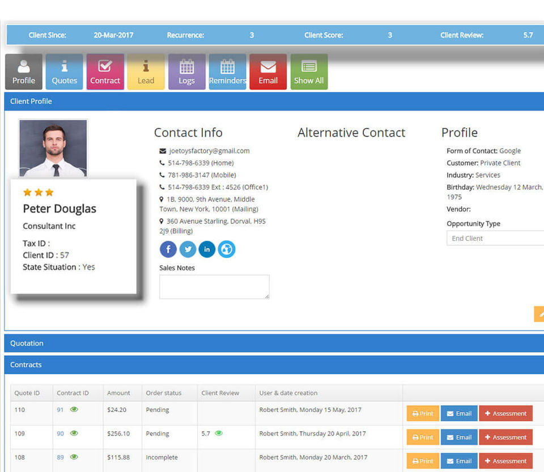The height and width of the screenshot is (472, 544).
Task: Add Assessment for quote 108
Action: [x=506, y=461]
